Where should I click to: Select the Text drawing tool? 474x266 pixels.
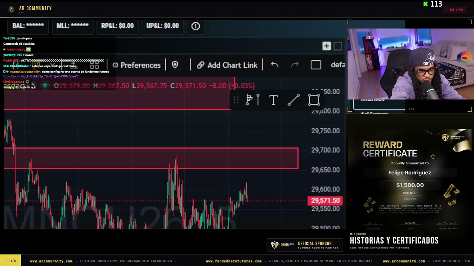tap(273, 100)
